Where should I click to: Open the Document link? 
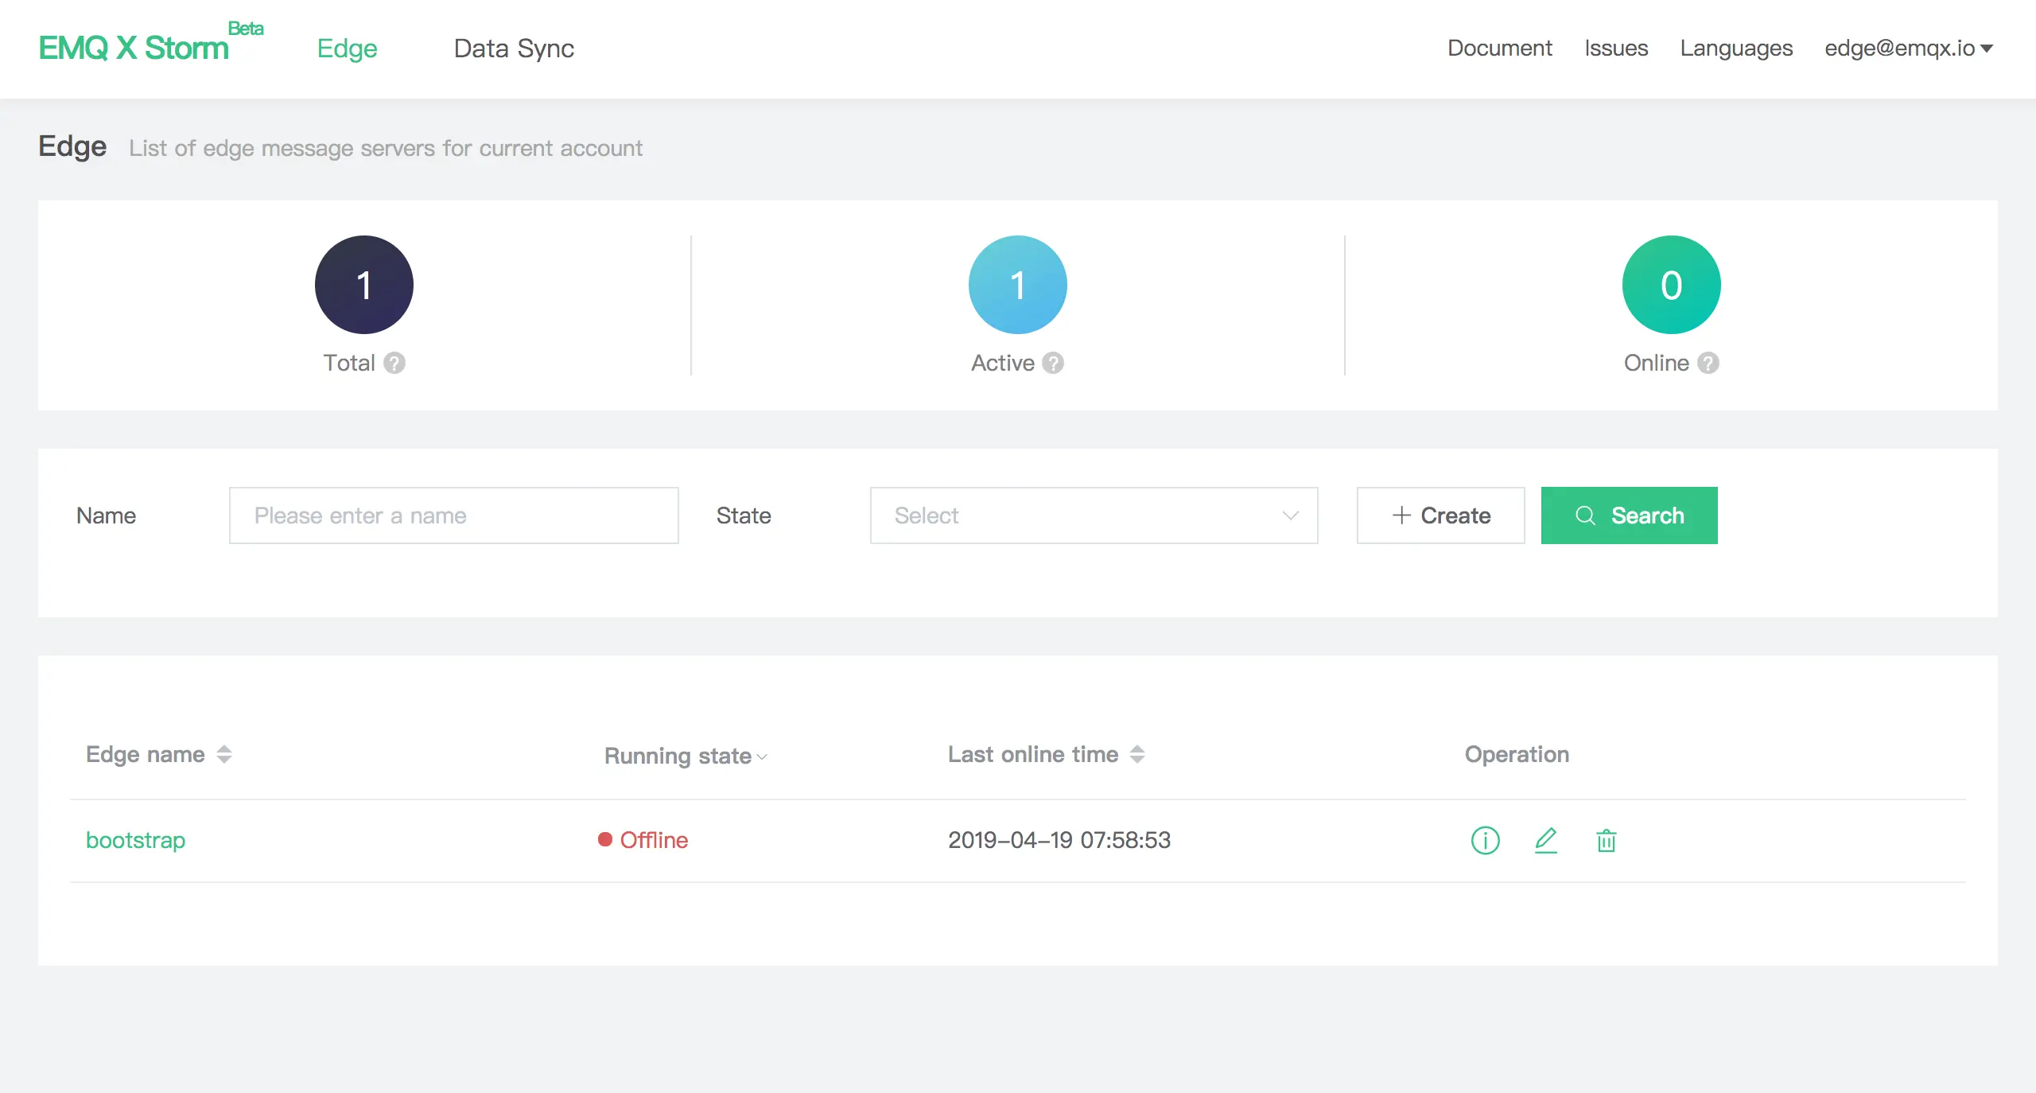pos(1499,49)
